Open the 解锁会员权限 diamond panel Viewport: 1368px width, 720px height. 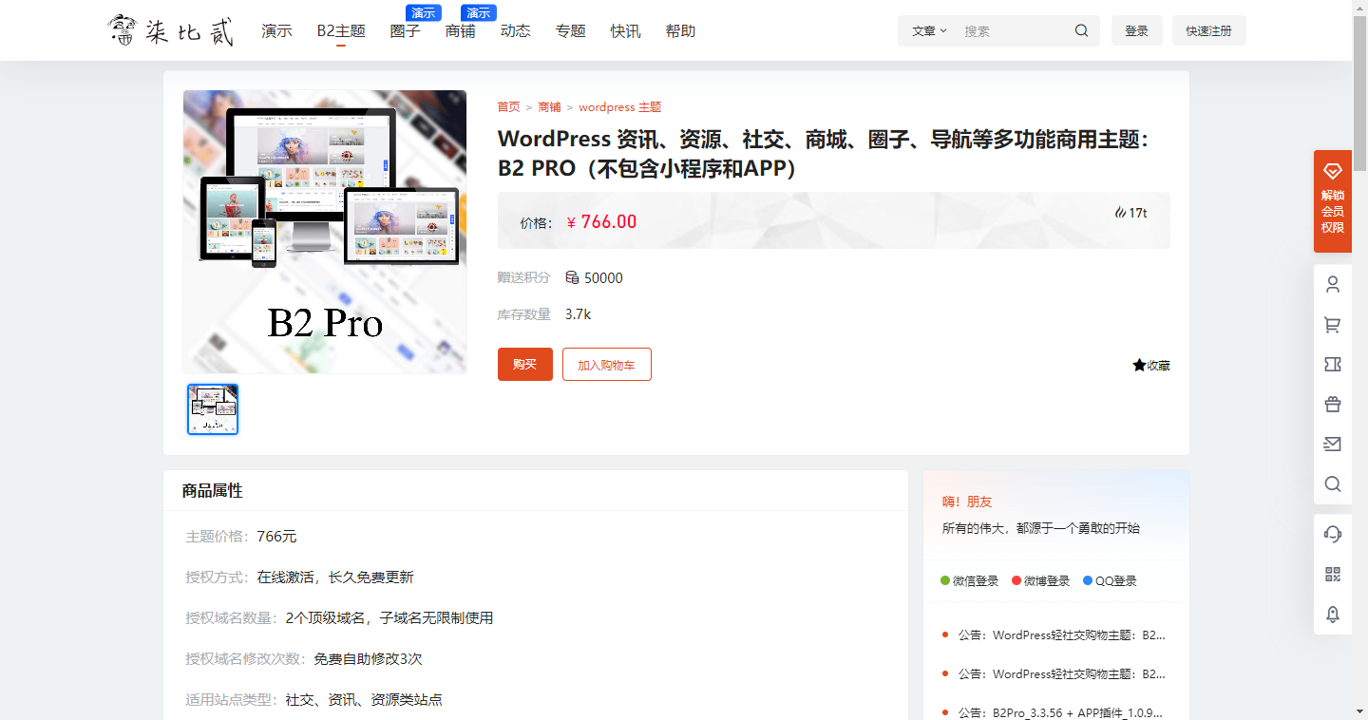pyautogui.click(x=1333, y=201)
